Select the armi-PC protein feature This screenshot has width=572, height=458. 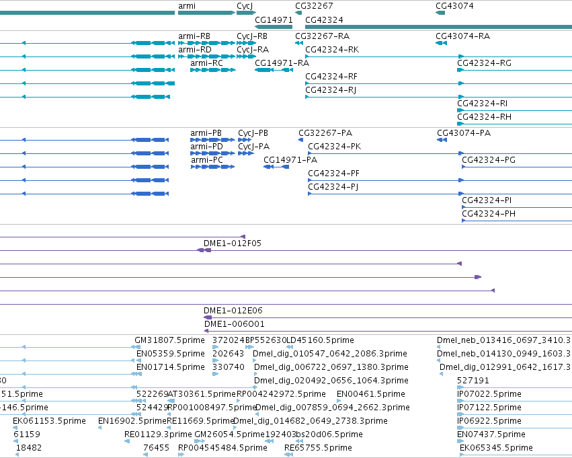[212, 167]
